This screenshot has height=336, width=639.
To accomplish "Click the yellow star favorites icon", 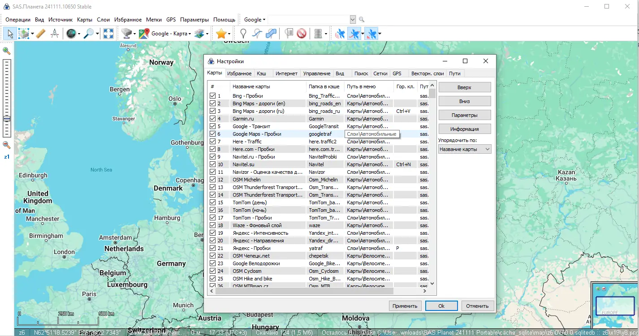I will [220, 33].
